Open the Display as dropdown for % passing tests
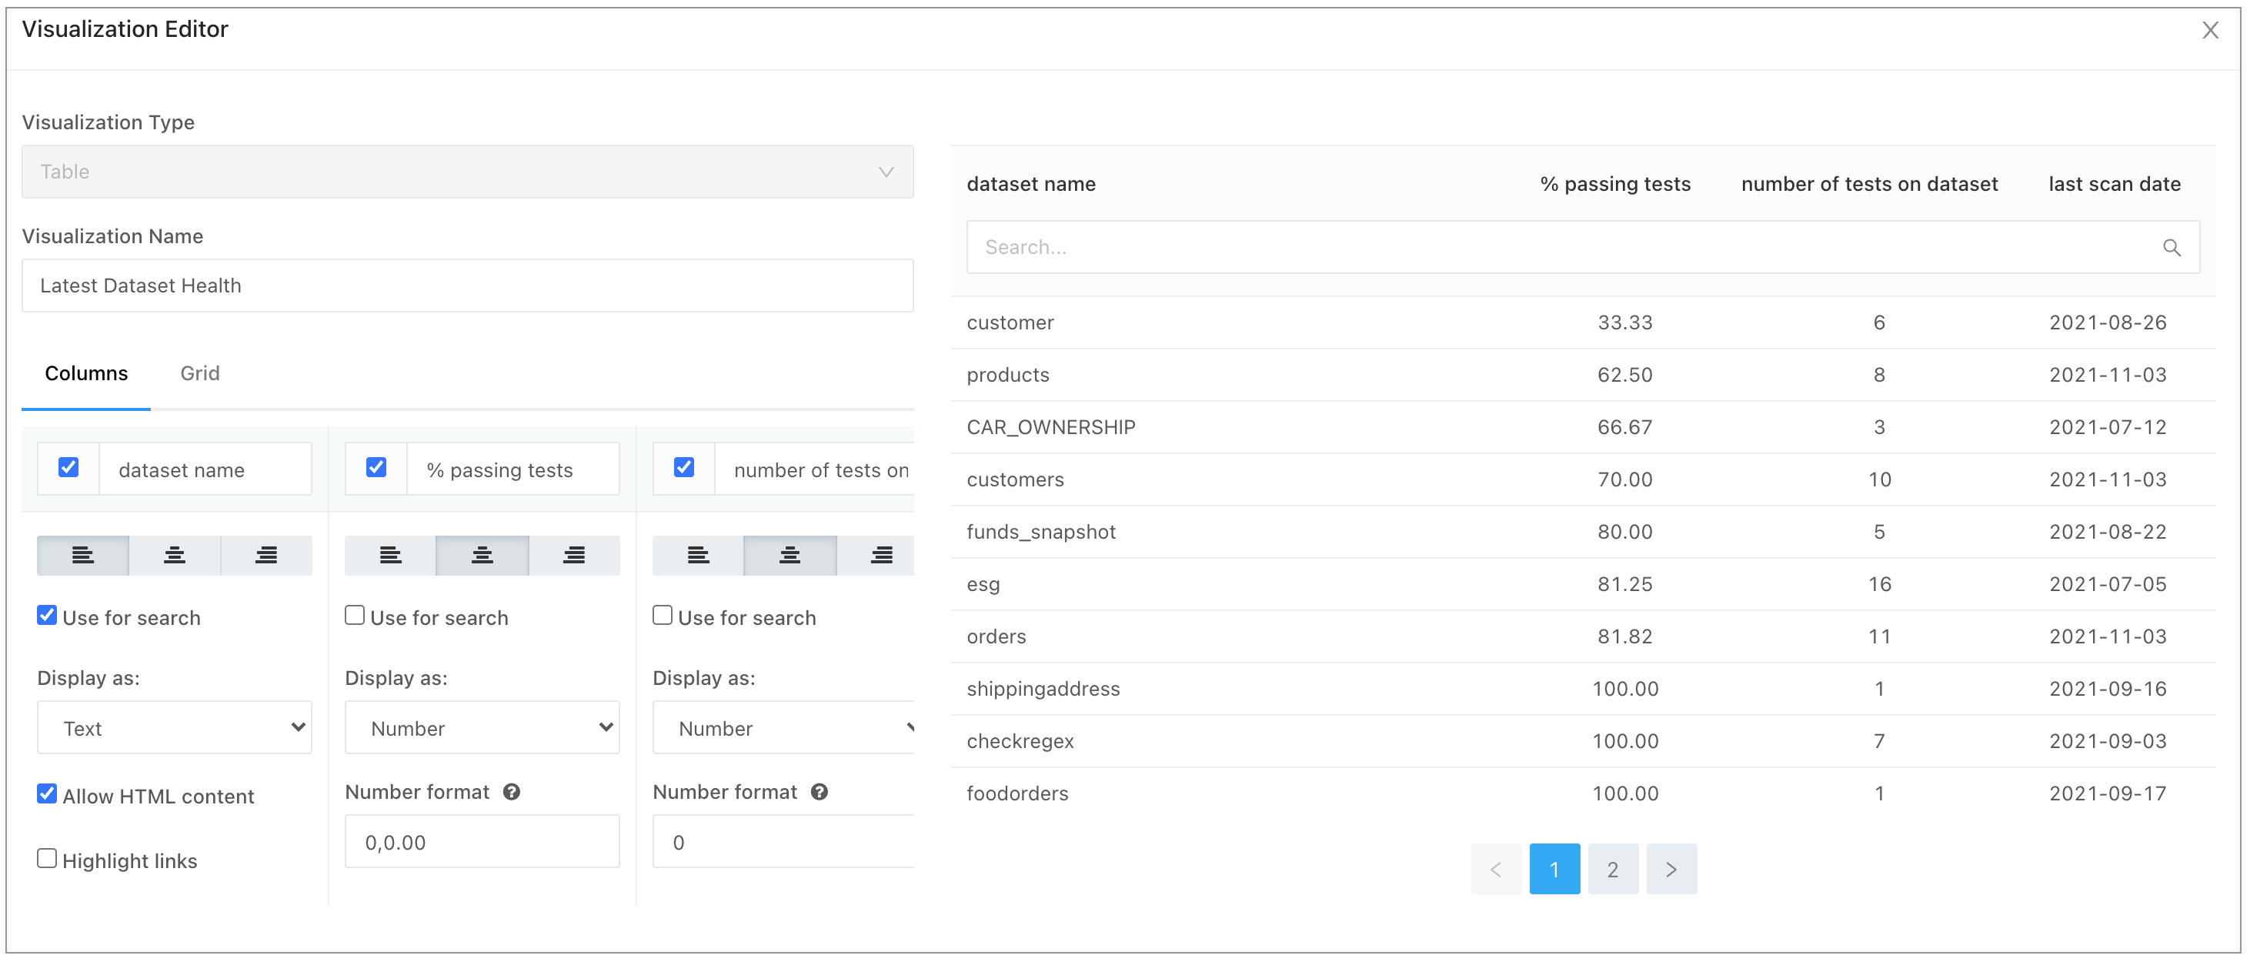 481,727
